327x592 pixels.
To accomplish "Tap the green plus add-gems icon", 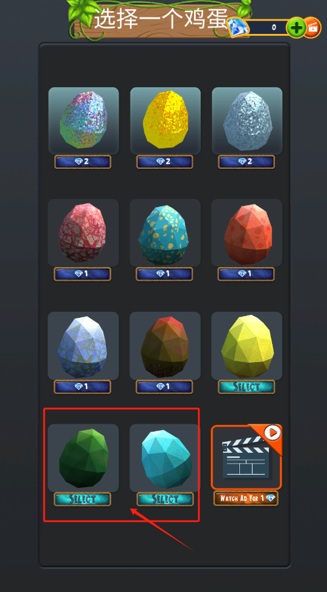I will click(296, 28).
